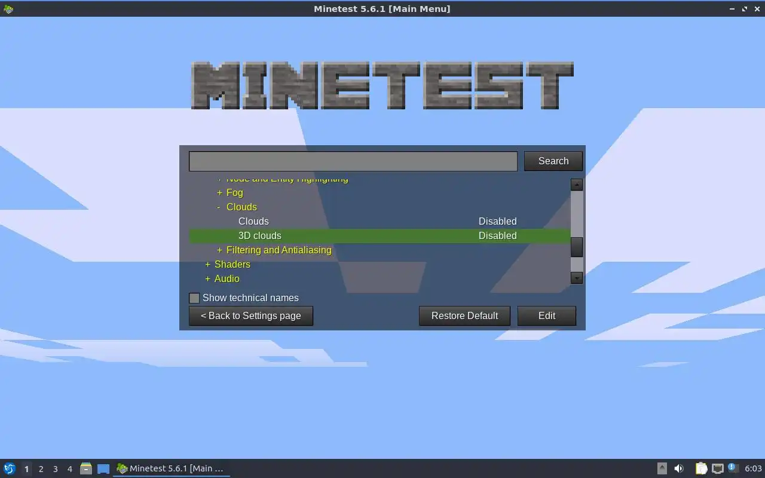The height and width of the screenshot is (478, 765).
Task: Click the Edit button
Action: click(x=547, y=315)
